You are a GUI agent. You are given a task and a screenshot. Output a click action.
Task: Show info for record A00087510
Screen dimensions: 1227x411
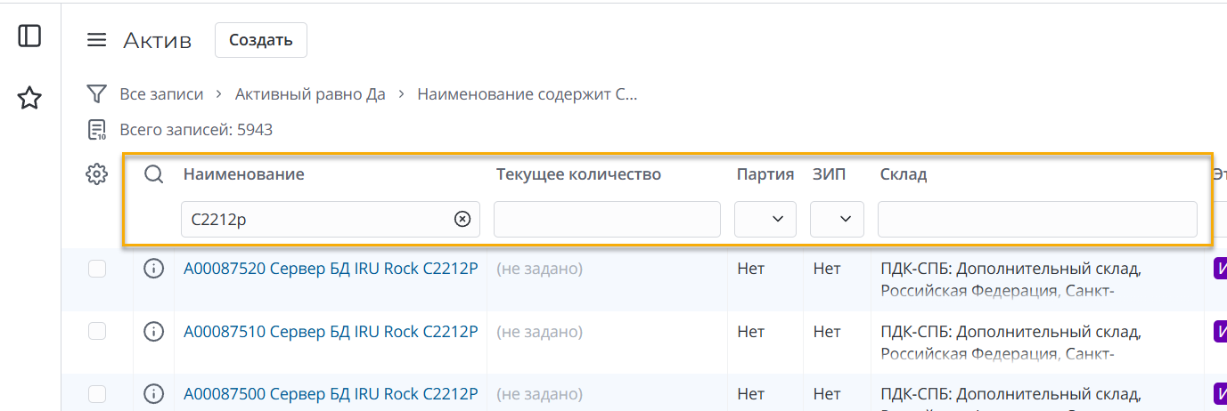tap(154, 332)
